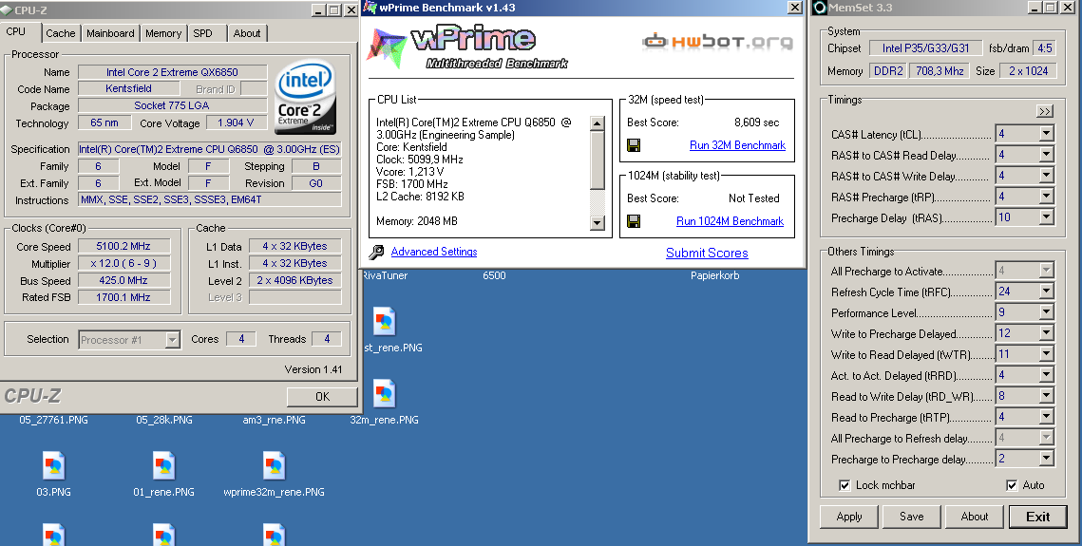Click the am3_rne.PNG desktop file label
The image size is (1082, 546).
[x=274, y=419]
